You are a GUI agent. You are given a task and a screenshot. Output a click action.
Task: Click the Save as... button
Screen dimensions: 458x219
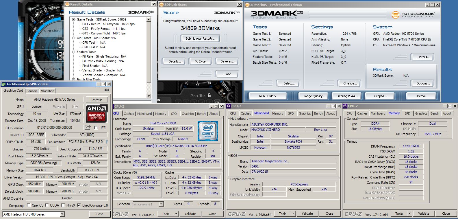click(x=227, y=61)
